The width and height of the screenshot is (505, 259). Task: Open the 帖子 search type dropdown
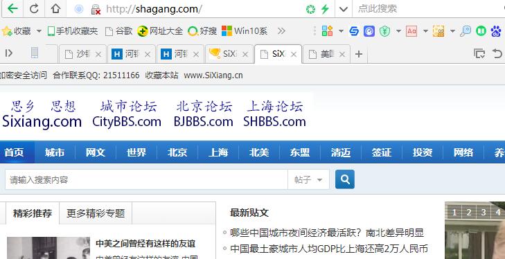pyautogui.click(x=308, y=179)
